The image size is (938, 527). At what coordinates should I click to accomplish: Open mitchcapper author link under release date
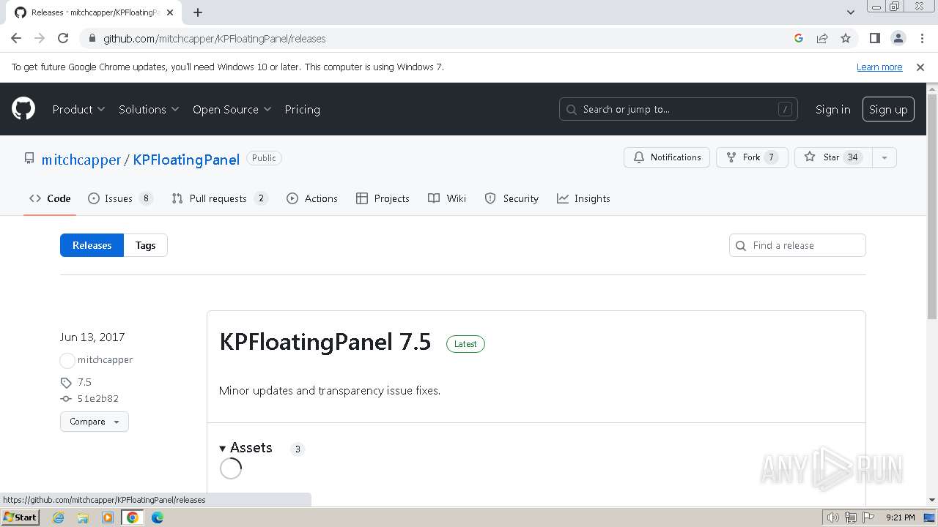pyautogui.click(x=105, y=359)
